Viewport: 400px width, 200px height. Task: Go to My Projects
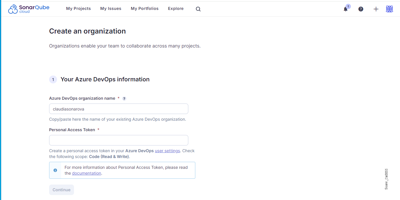(78, 8)
